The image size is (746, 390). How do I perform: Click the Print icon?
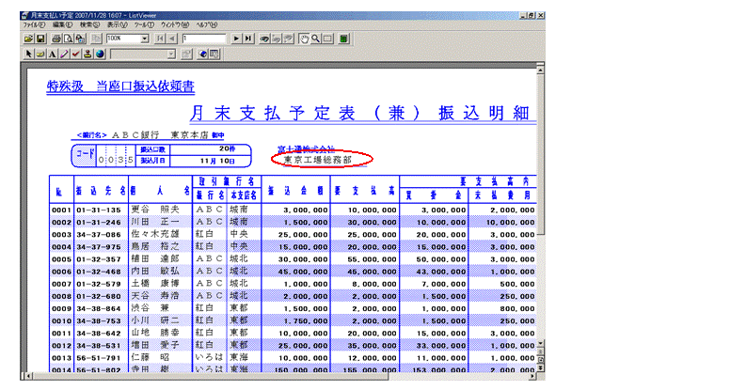(56, 39)
